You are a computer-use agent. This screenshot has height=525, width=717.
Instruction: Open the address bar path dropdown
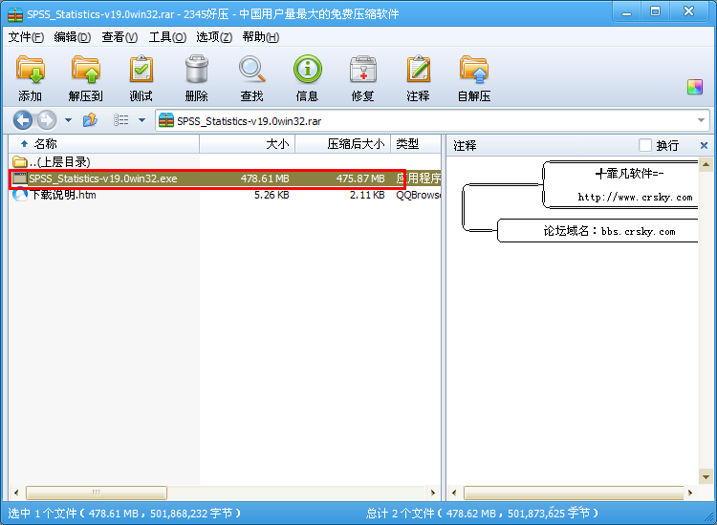(x=701, y=120)
